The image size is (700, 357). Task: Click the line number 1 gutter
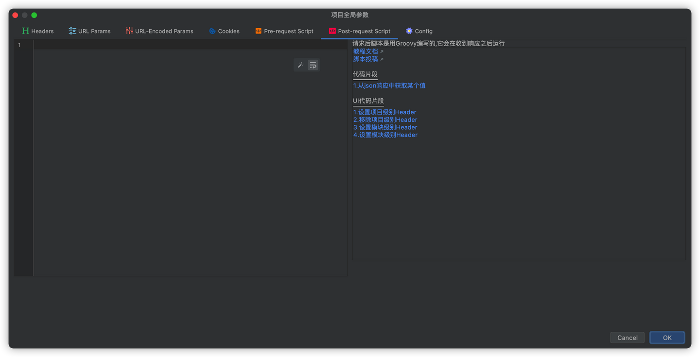click(20, 45)
